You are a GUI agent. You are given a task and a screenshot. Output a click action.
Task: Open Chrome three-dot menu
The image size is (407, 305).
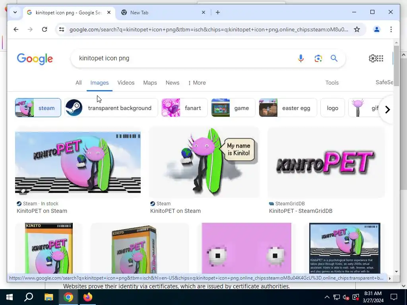click(391, 29)
